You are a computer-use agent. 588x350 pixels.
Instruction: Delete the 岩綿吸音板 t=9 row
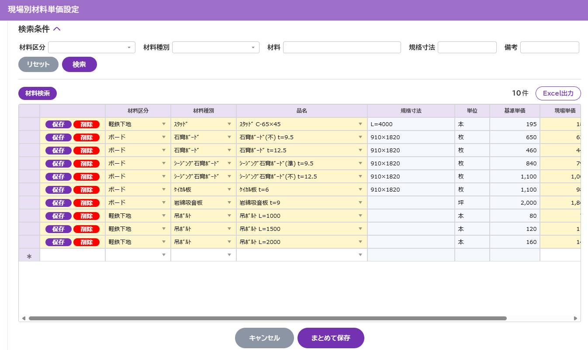point(86,203)
